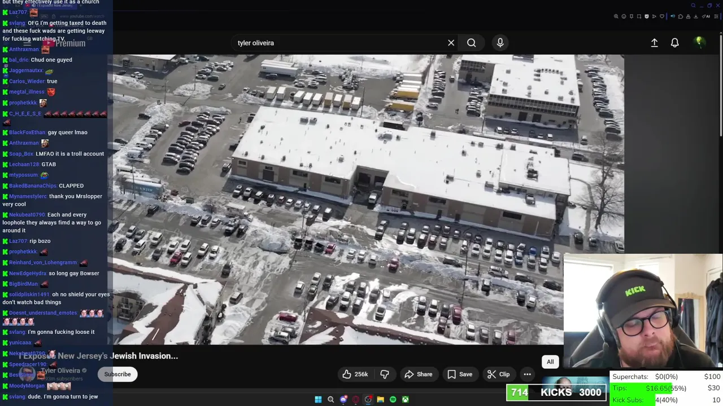The width and height of the screenshot is (723, 406).
Task: Open File Explorer from the taskbar
Action: (381, 399)
